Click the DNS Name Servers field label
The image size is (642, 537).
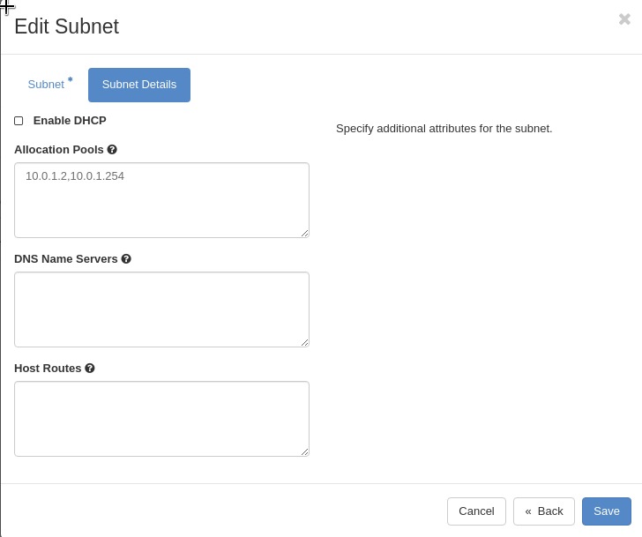click(x=66, y=259)
